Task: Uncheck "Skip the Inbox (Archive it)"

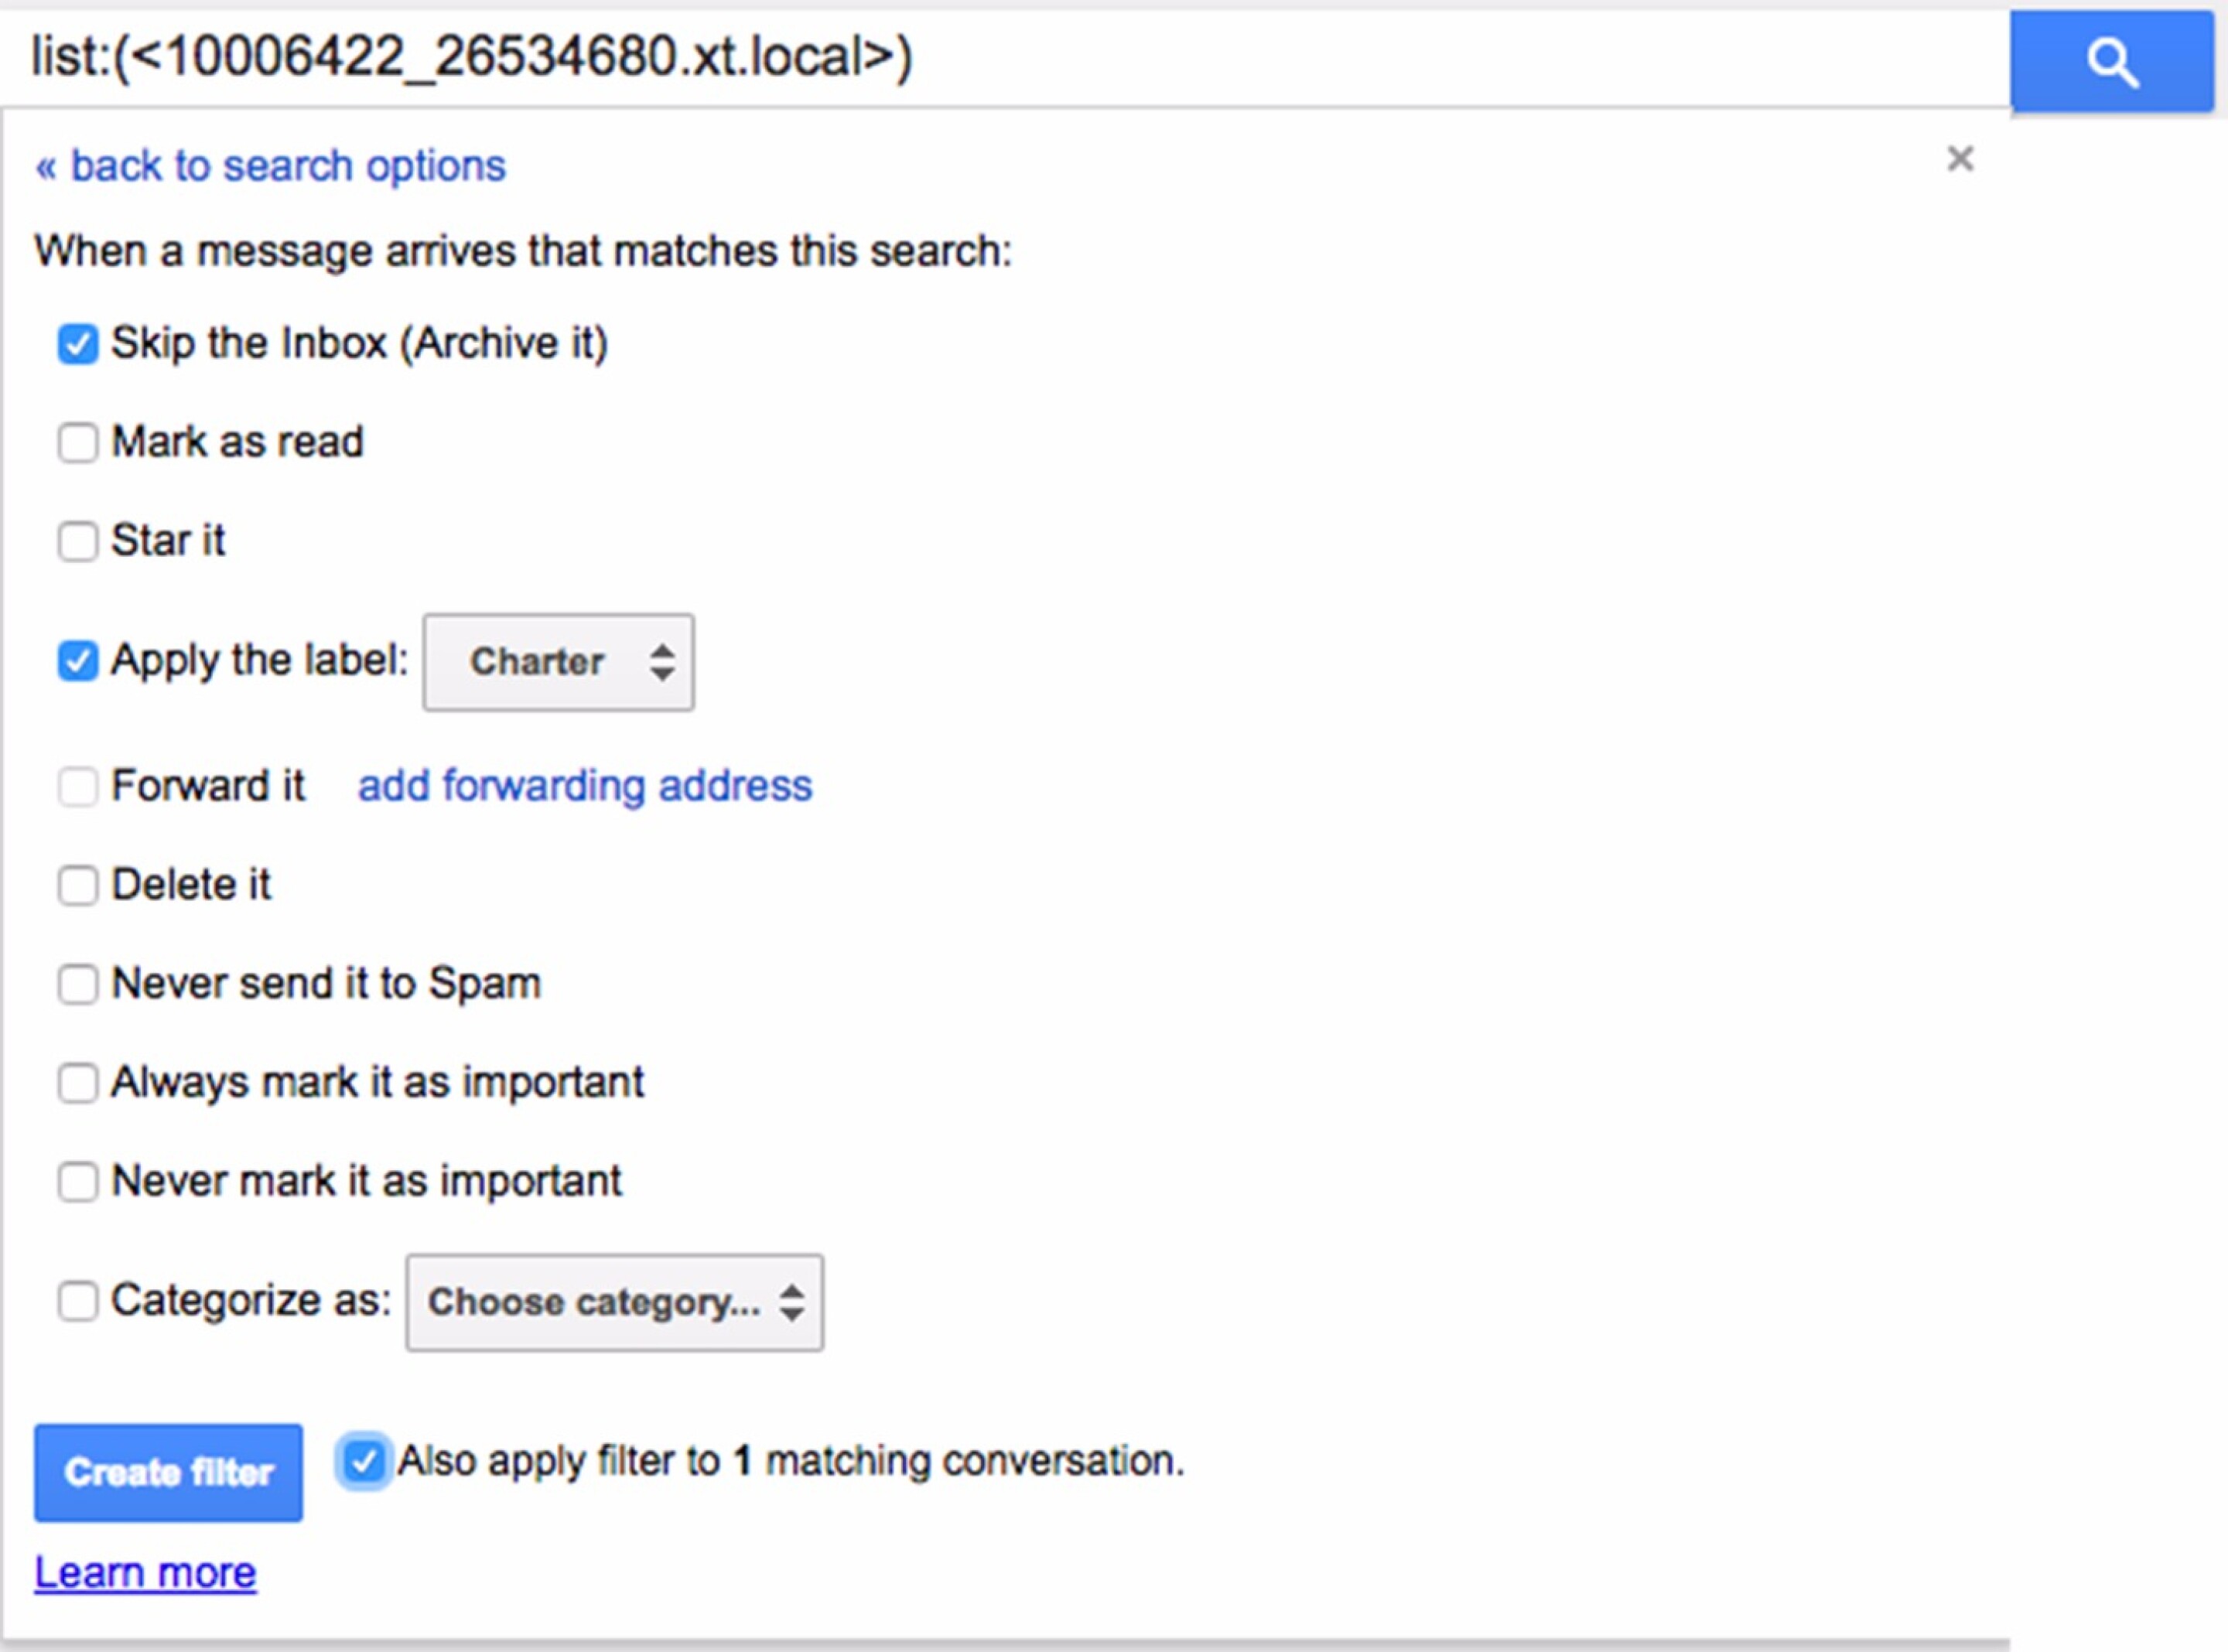Action: click(x=78, y=344)
